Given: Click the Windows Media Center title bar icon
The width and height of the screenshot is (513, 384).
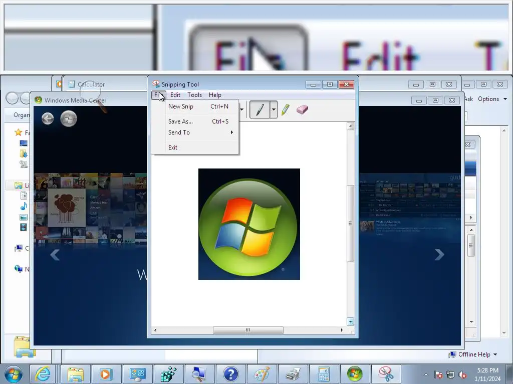Looking at the screenshot, I should (38, 100).
